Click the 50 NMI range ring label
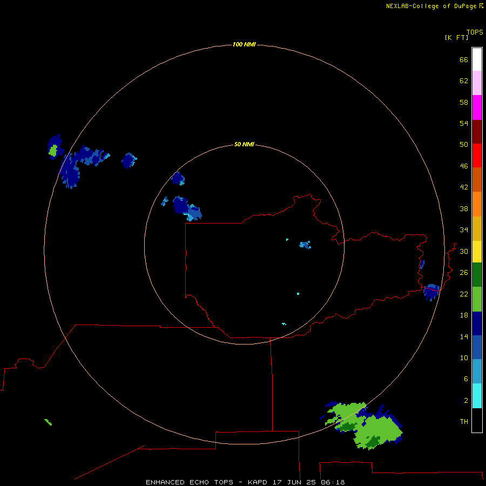This screenshot has height=486, width=486. pos(244,144)
